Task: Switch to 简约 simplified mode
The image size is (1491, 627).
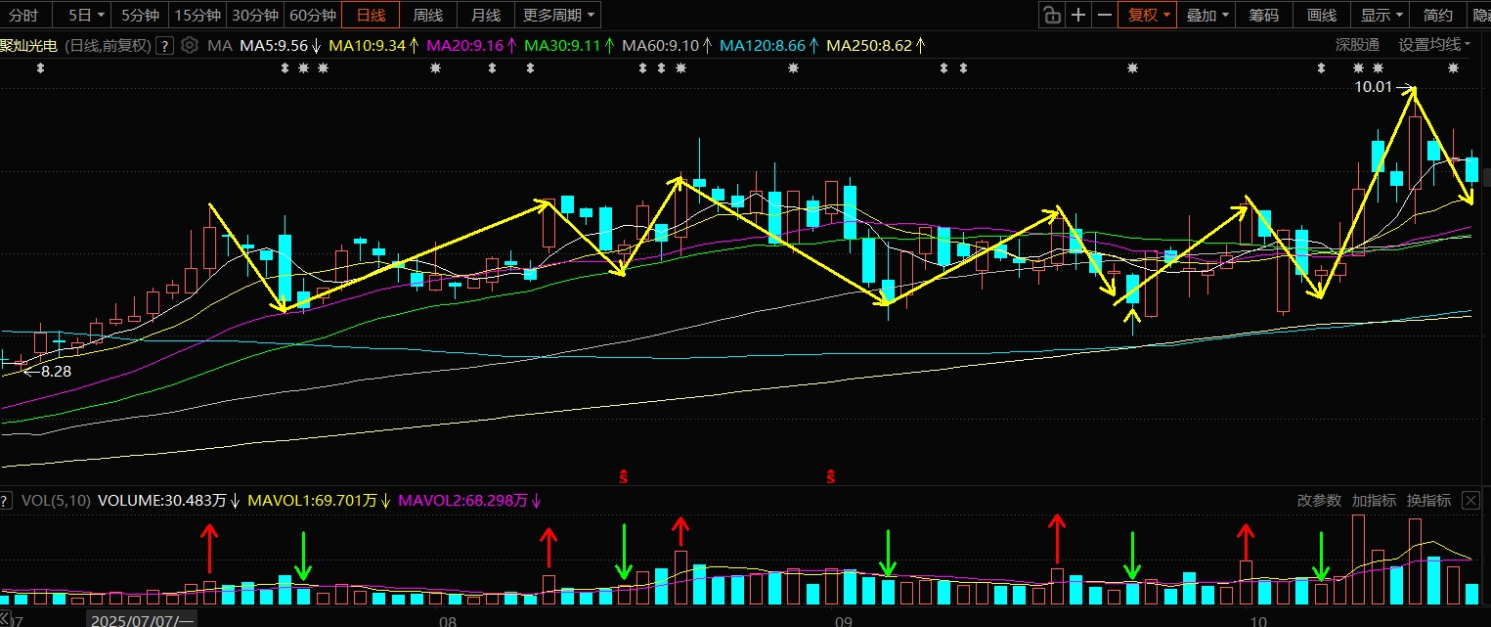Action: (1438, 15)
